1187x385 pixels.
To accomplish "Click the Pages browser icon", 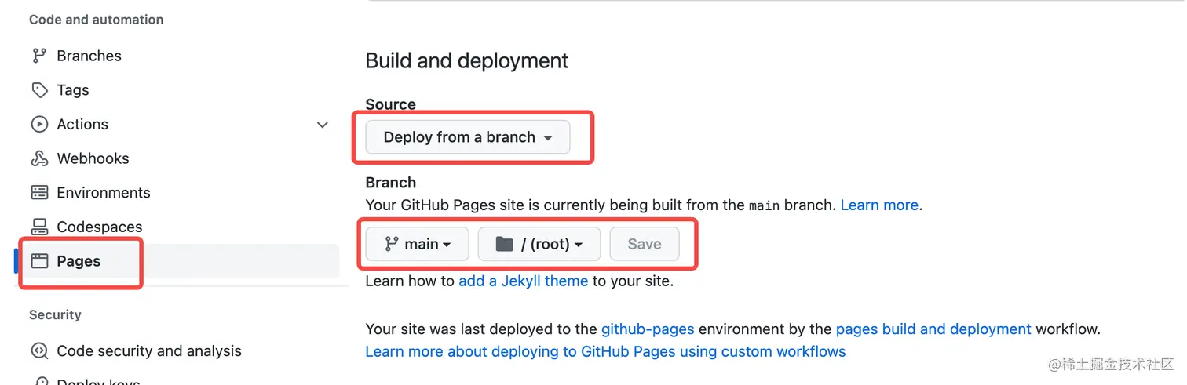I will pos(39,261).
